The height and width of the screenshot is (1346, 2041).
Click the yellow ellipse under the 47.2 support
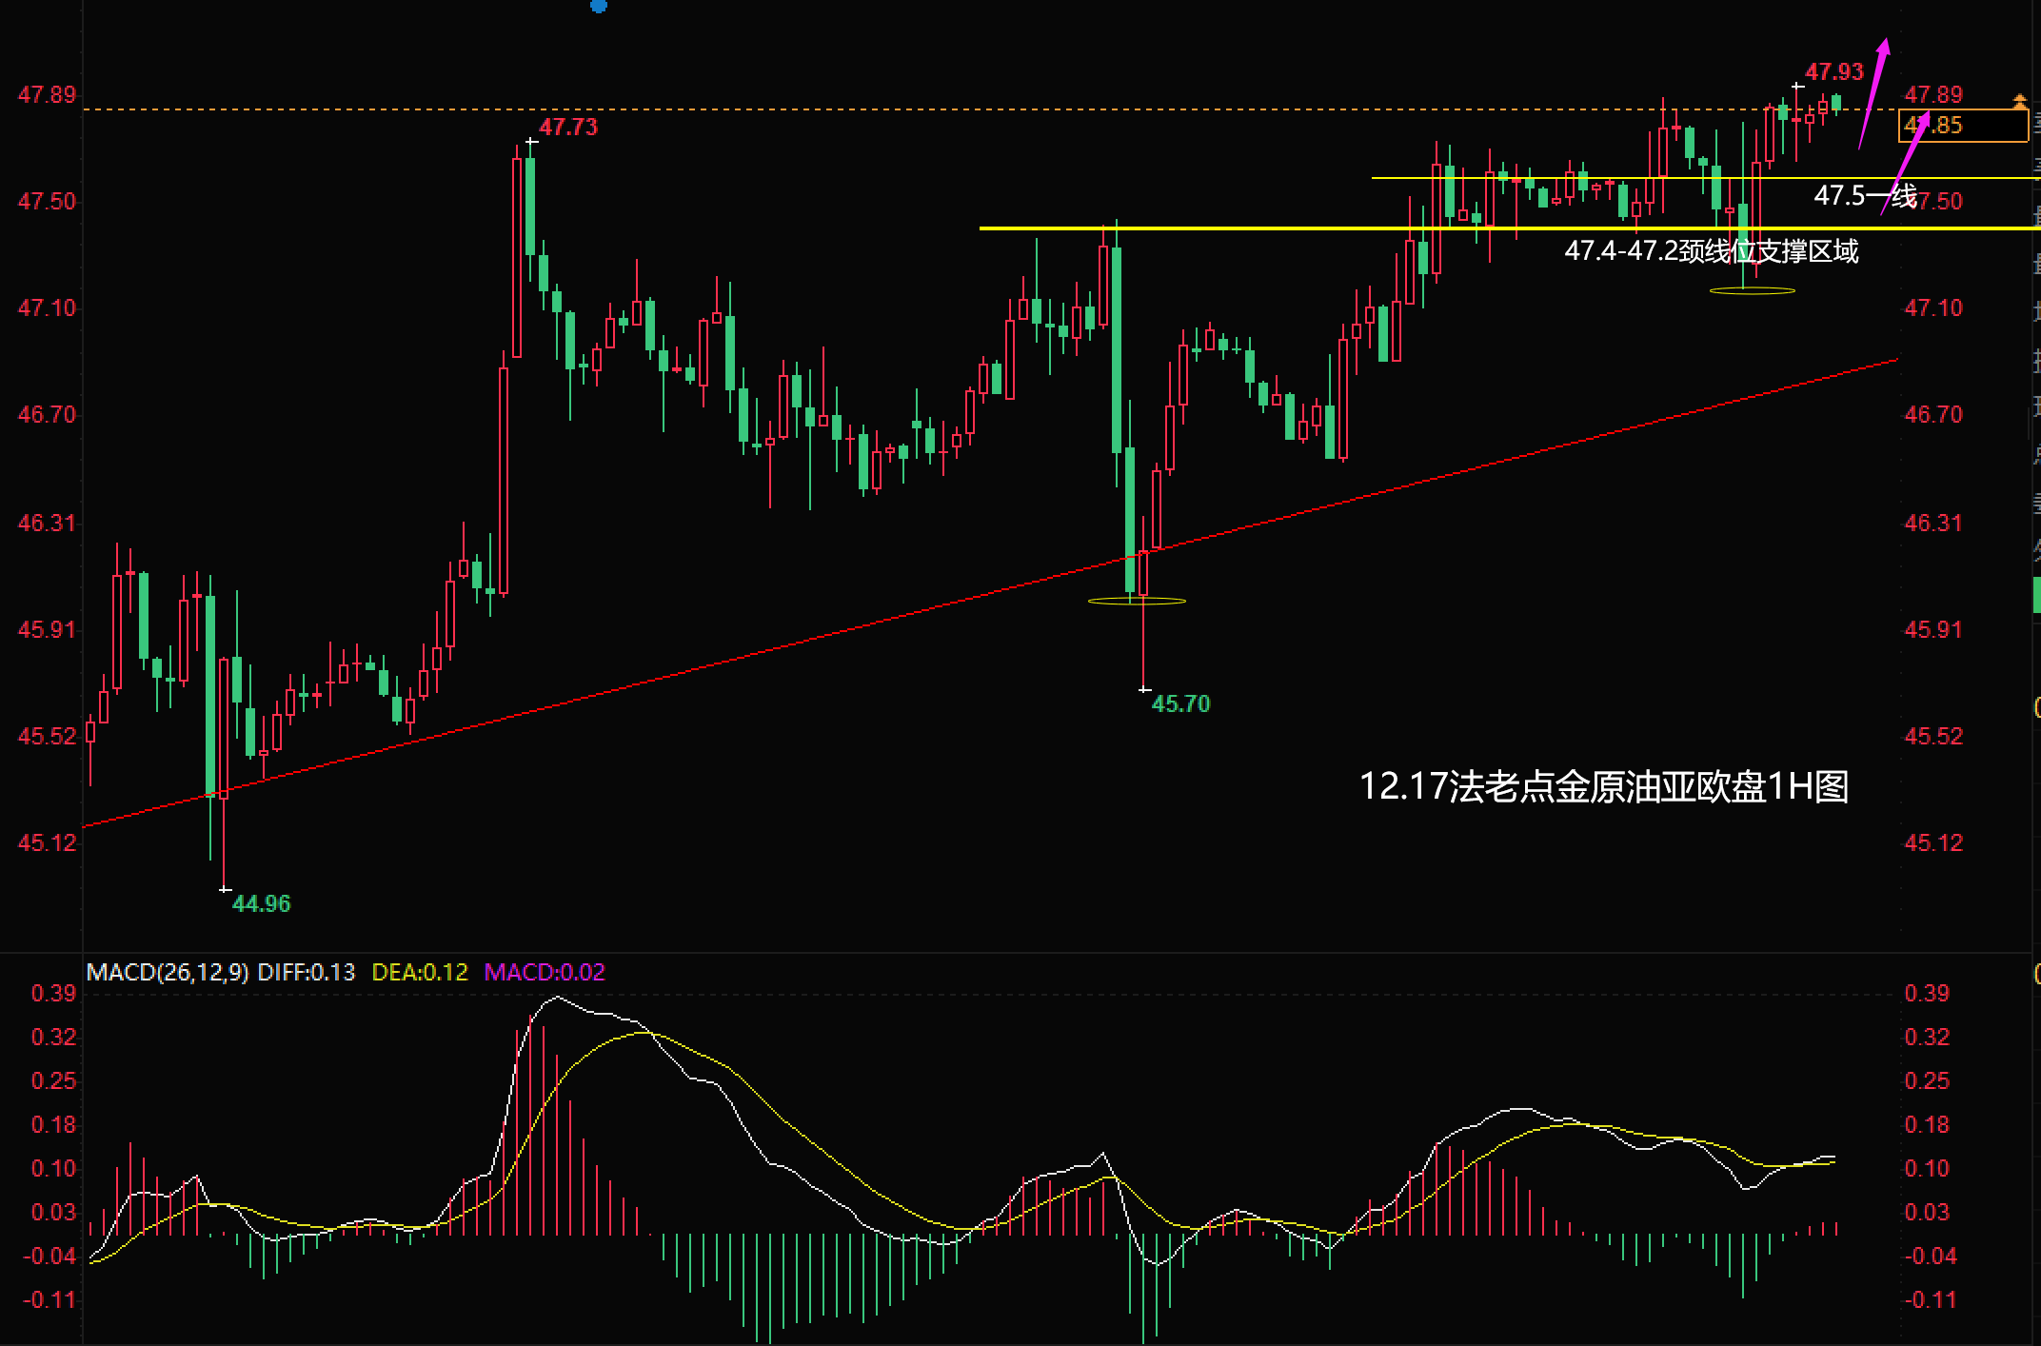point(1752,290)
